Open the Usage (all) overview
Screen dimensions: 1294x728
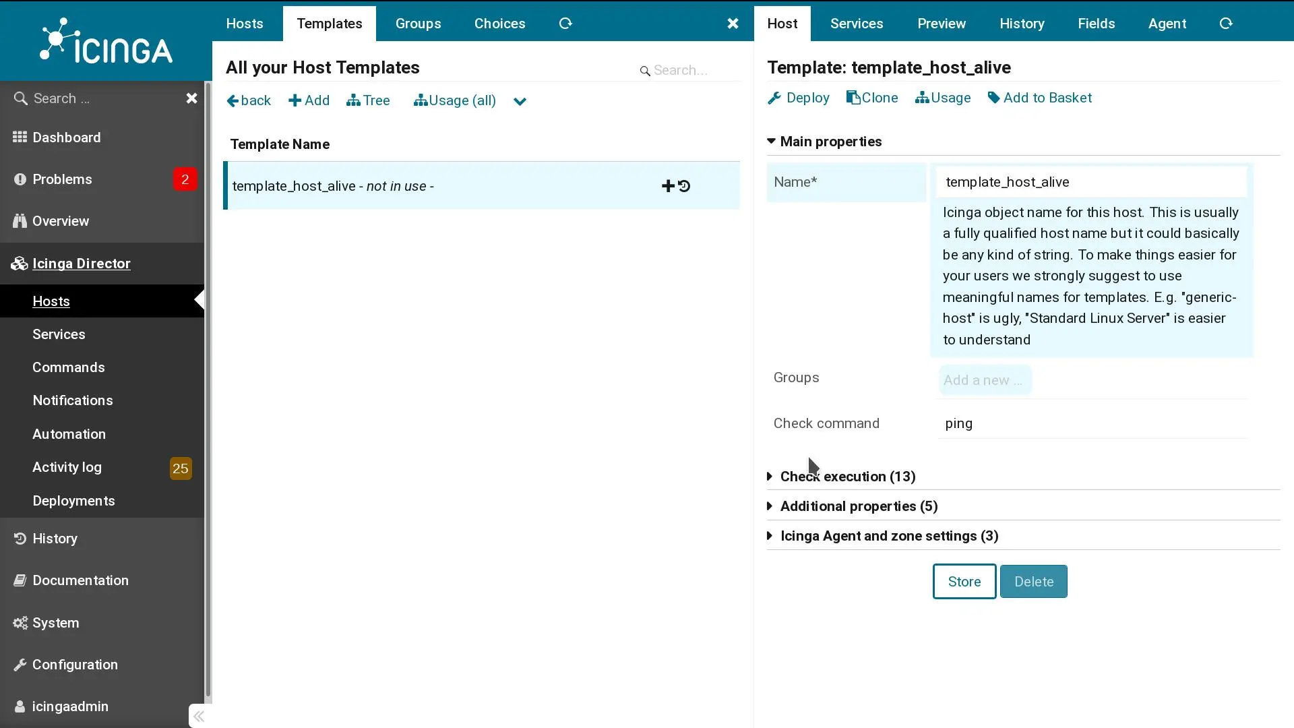(x=455, y=100)
